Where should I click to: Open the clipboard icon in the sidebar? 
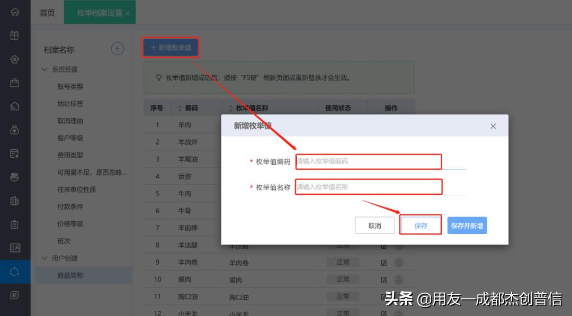[x=15, y=224]
